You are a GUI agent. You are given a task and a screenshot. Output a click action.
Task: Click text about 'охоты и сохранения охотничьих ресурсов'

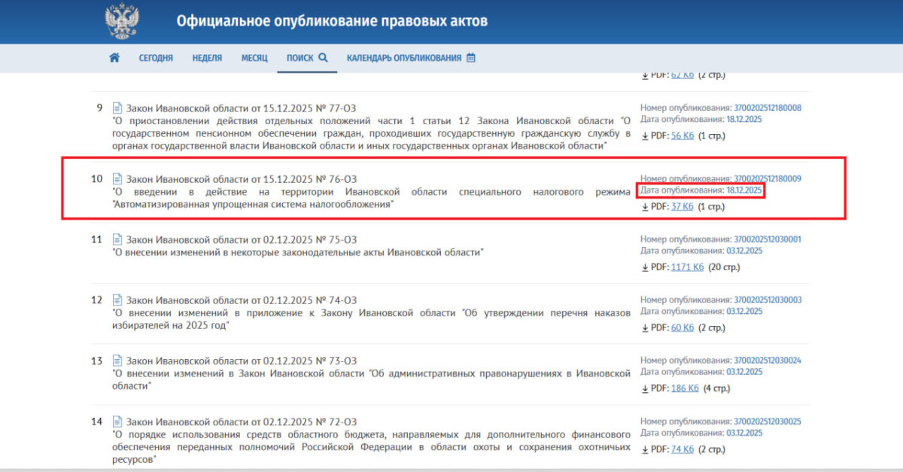point(371,447)
